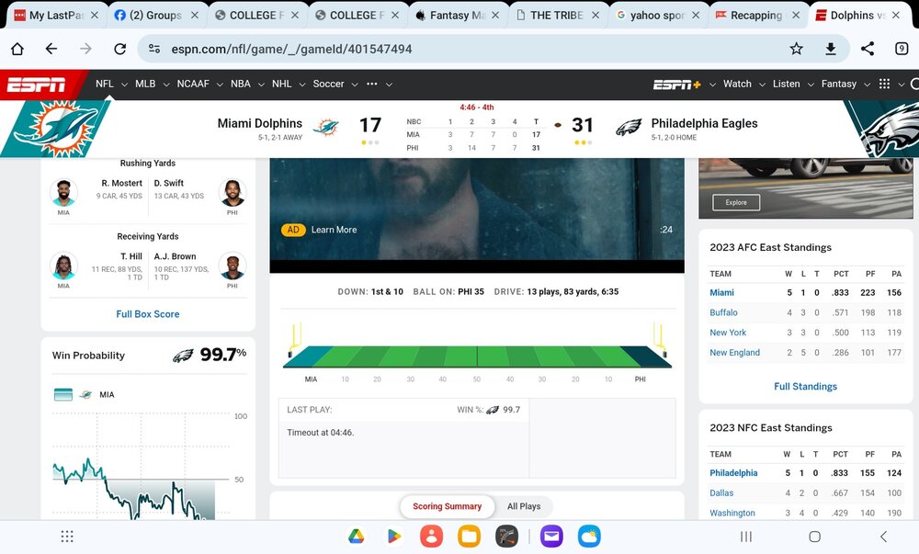Navigate back in browser
919x554 pixels.
point(51,50)
